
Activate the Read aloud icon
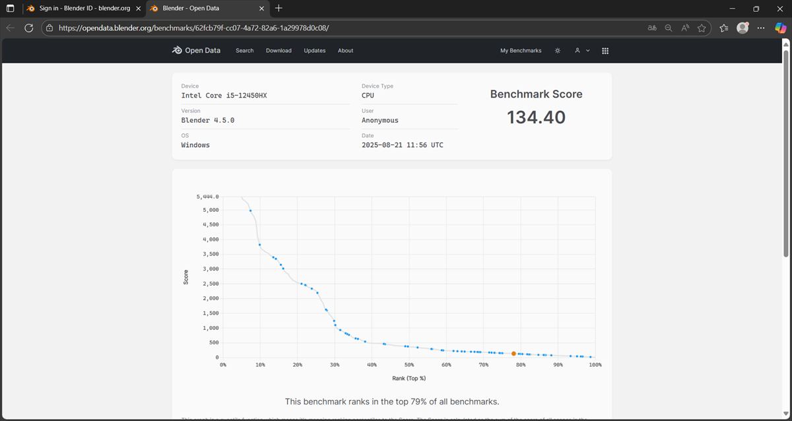coord(685,28)
